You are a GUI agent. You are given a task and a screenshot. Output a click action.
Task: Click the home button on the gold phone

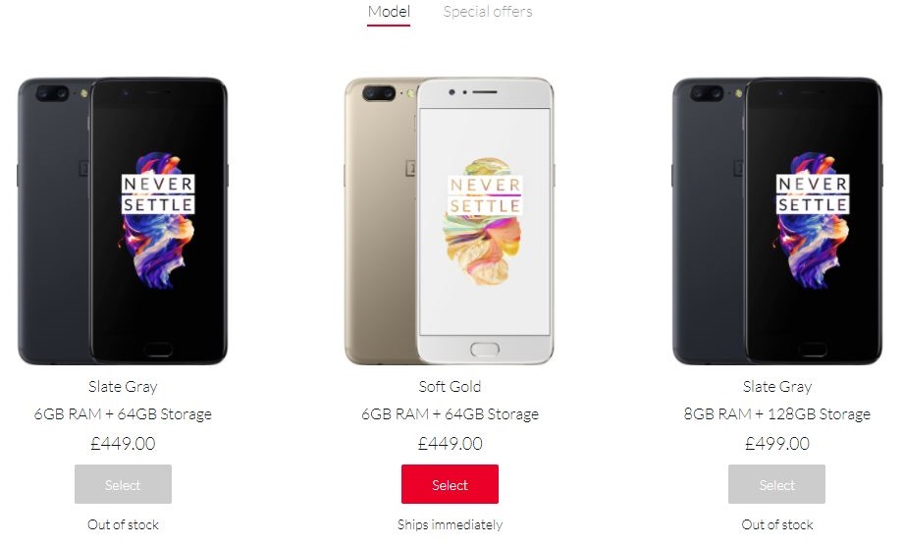click(x=485, y=349)
